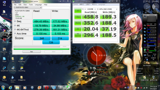Click CrystalDiskMark Seq test button
This screenshot has height=90, width=160.
pos(78,17)
